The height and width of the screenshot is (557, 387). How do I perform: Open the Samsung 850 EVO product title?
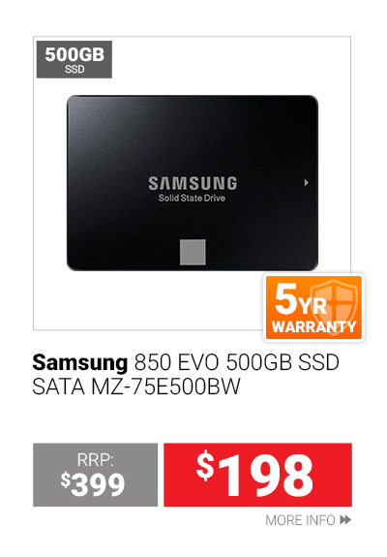coord(186,375)
